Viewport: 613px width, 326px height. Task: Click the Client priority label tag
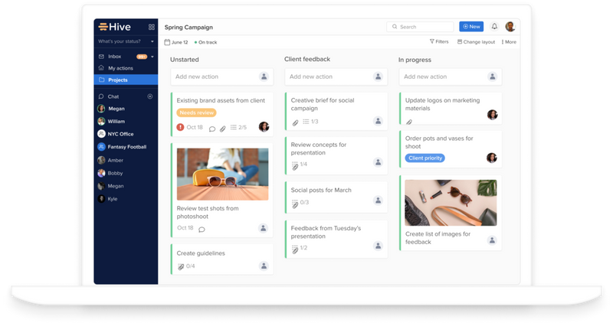click(425, 158)
